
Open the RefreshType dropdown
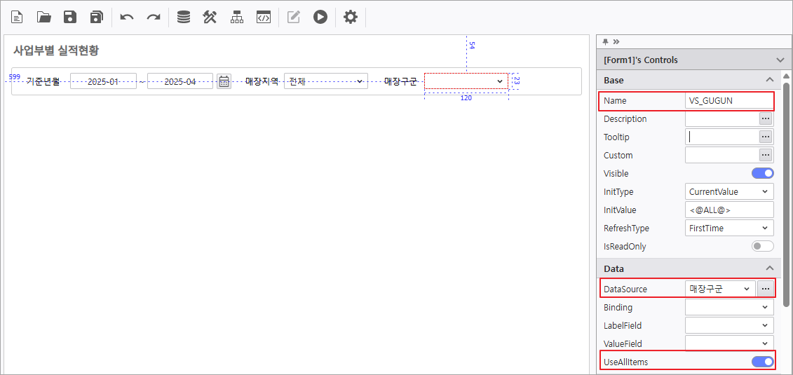(x=728, y=228)
